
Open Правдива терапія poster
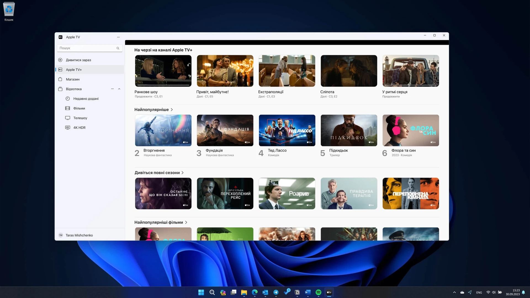point(349,193)
